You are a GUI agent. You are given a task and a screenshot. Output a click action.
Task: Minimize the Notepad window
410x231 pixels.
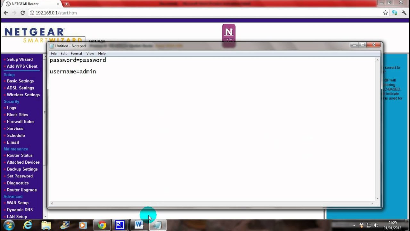354,45
